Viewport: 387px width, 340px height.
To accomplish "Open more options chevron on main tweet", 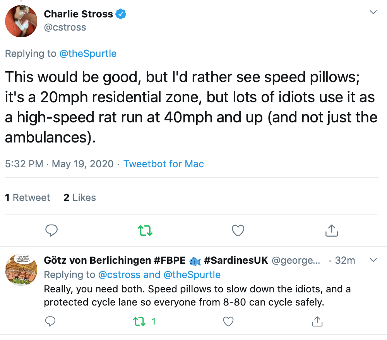I will coord(373,12).
